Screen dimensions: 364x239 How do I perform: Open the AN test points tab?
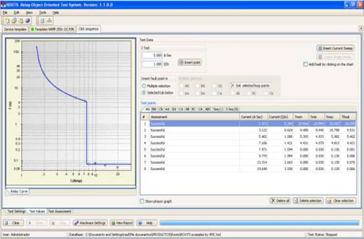(147, 109)
